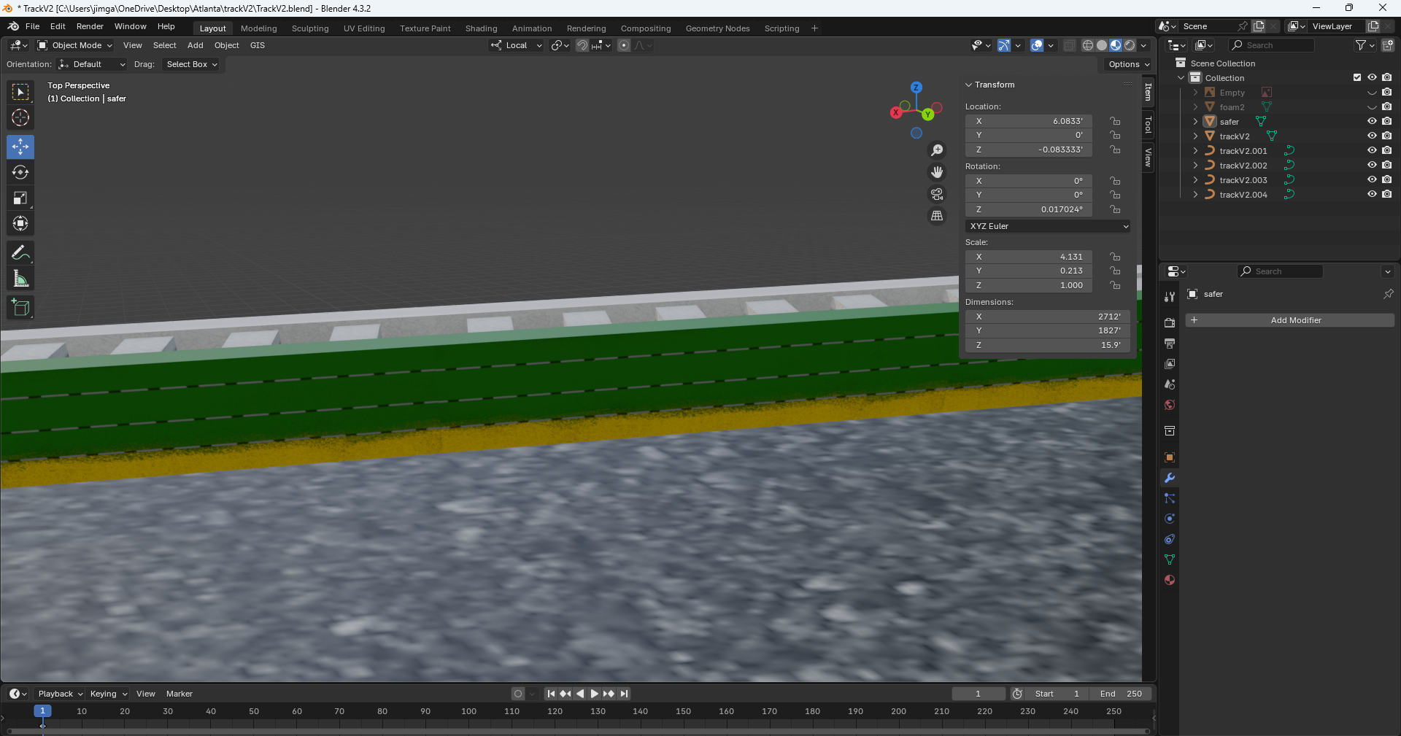Toggle camera view in viewport
Viewport: 1401px width, 736px height.
[937, 194]
